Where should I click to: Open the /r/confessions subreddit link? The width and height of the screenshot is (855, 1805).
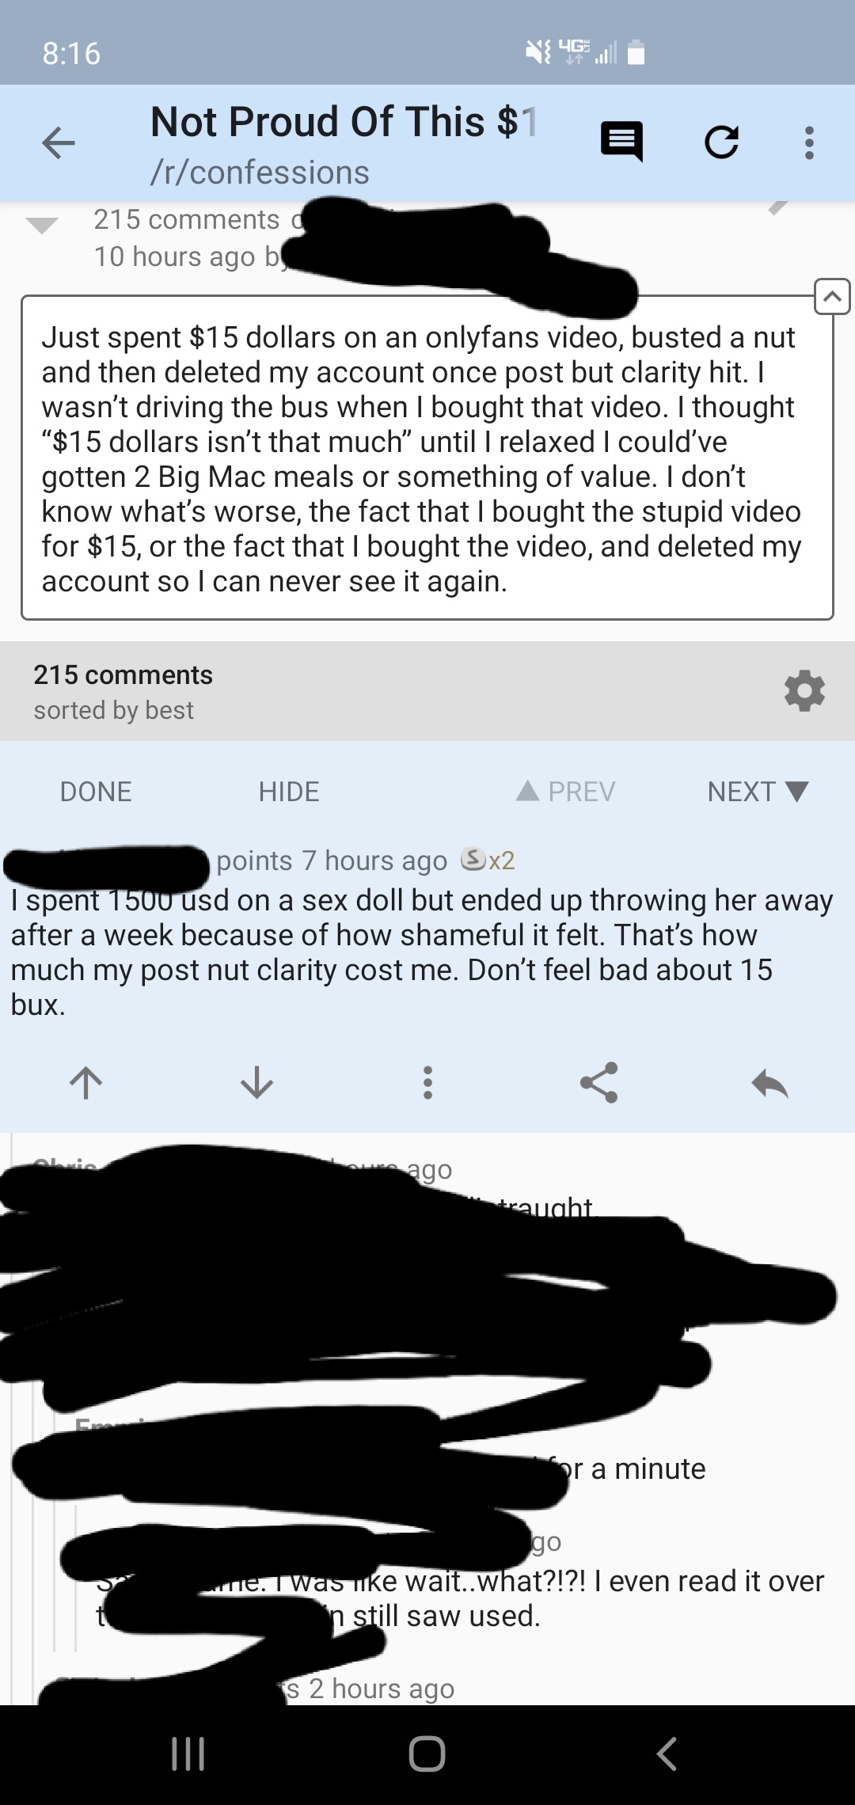point(260,173)
